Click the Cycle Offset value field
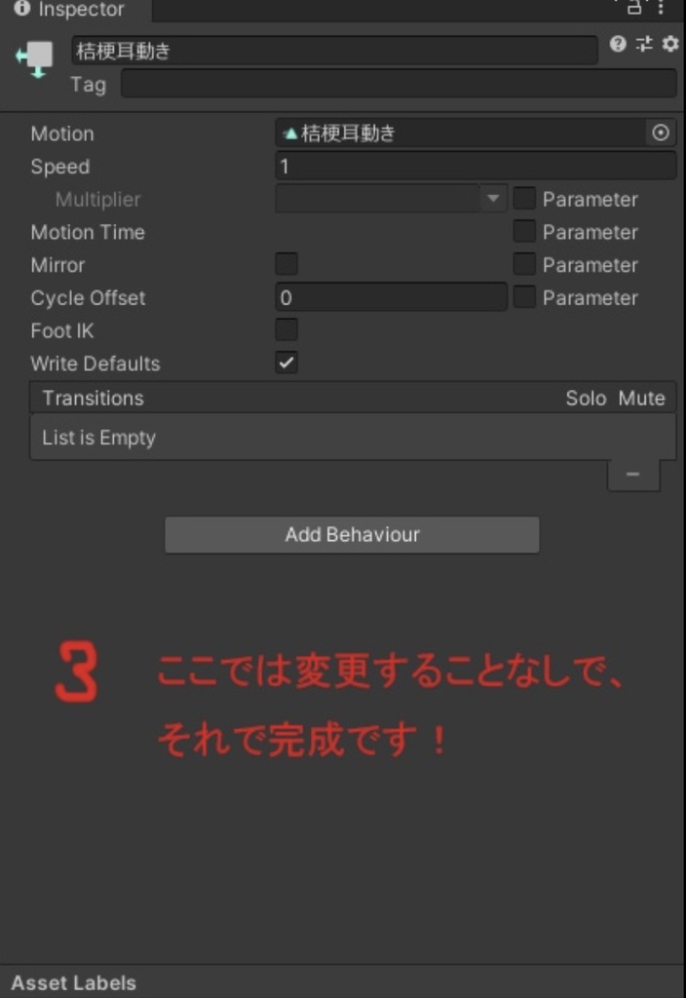The height and width of the screenshot is (998, 686). (x=391, y=296)
